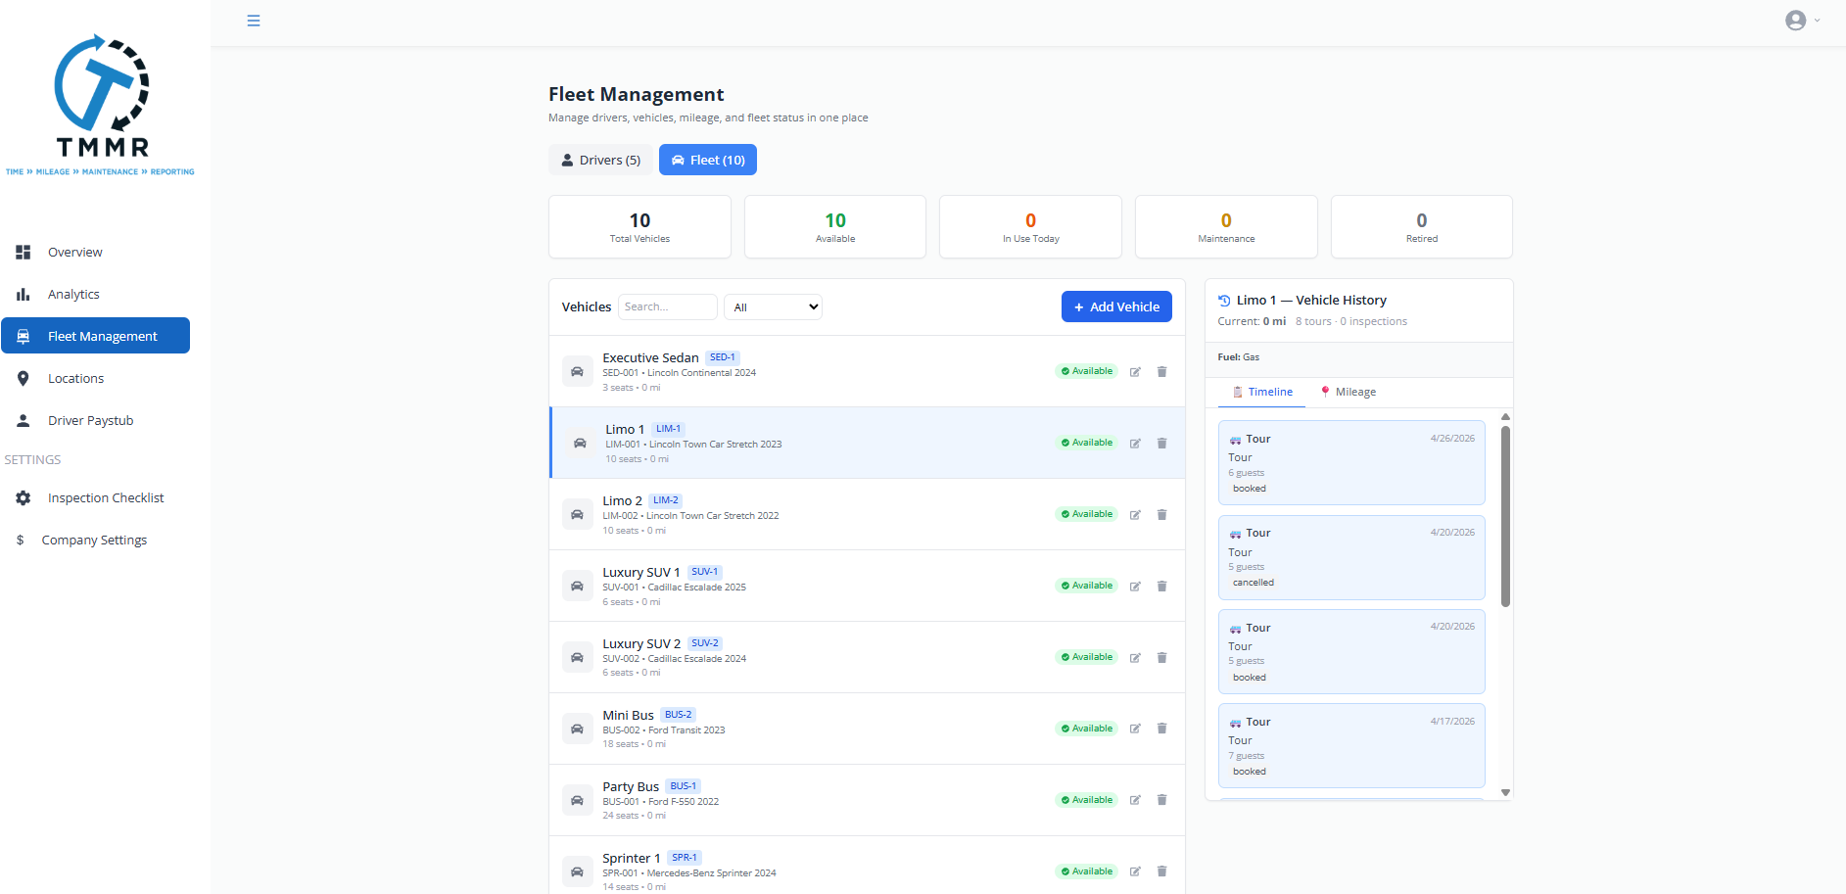This screenshot has height=894, width=1846.
Task: Edit Mini Bus vehicle
Action: 1135,729
